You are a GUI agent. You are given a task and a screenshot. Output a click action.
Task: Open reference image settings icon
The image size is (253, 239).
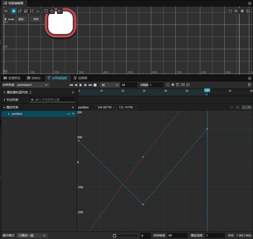(248, 11)
